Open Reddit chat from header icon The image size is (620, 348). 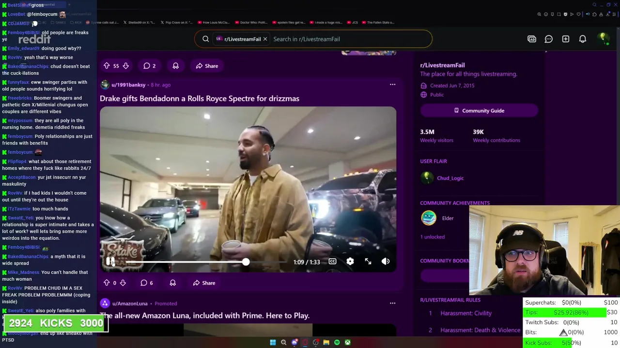click(x=549, y=39)
